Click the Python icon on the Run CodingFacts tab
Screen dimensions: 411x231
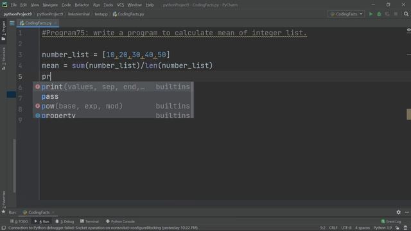click(25, 212)
